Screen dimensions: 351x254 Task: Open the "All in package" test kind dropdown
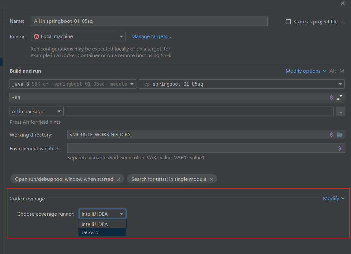pos(59,111)
